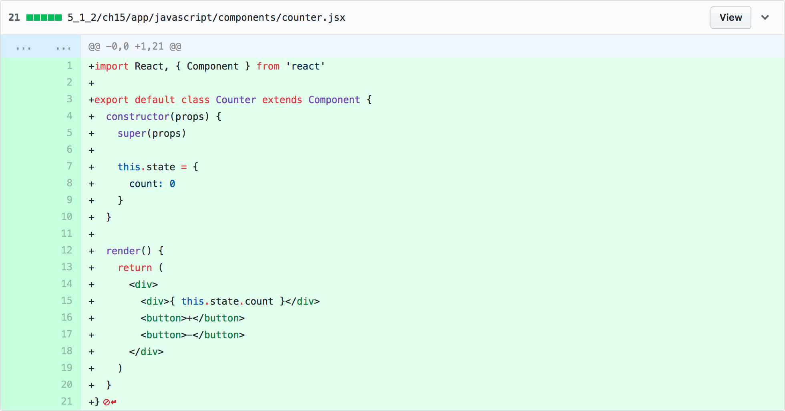
Task: Select line number 1
Action: 69,66
